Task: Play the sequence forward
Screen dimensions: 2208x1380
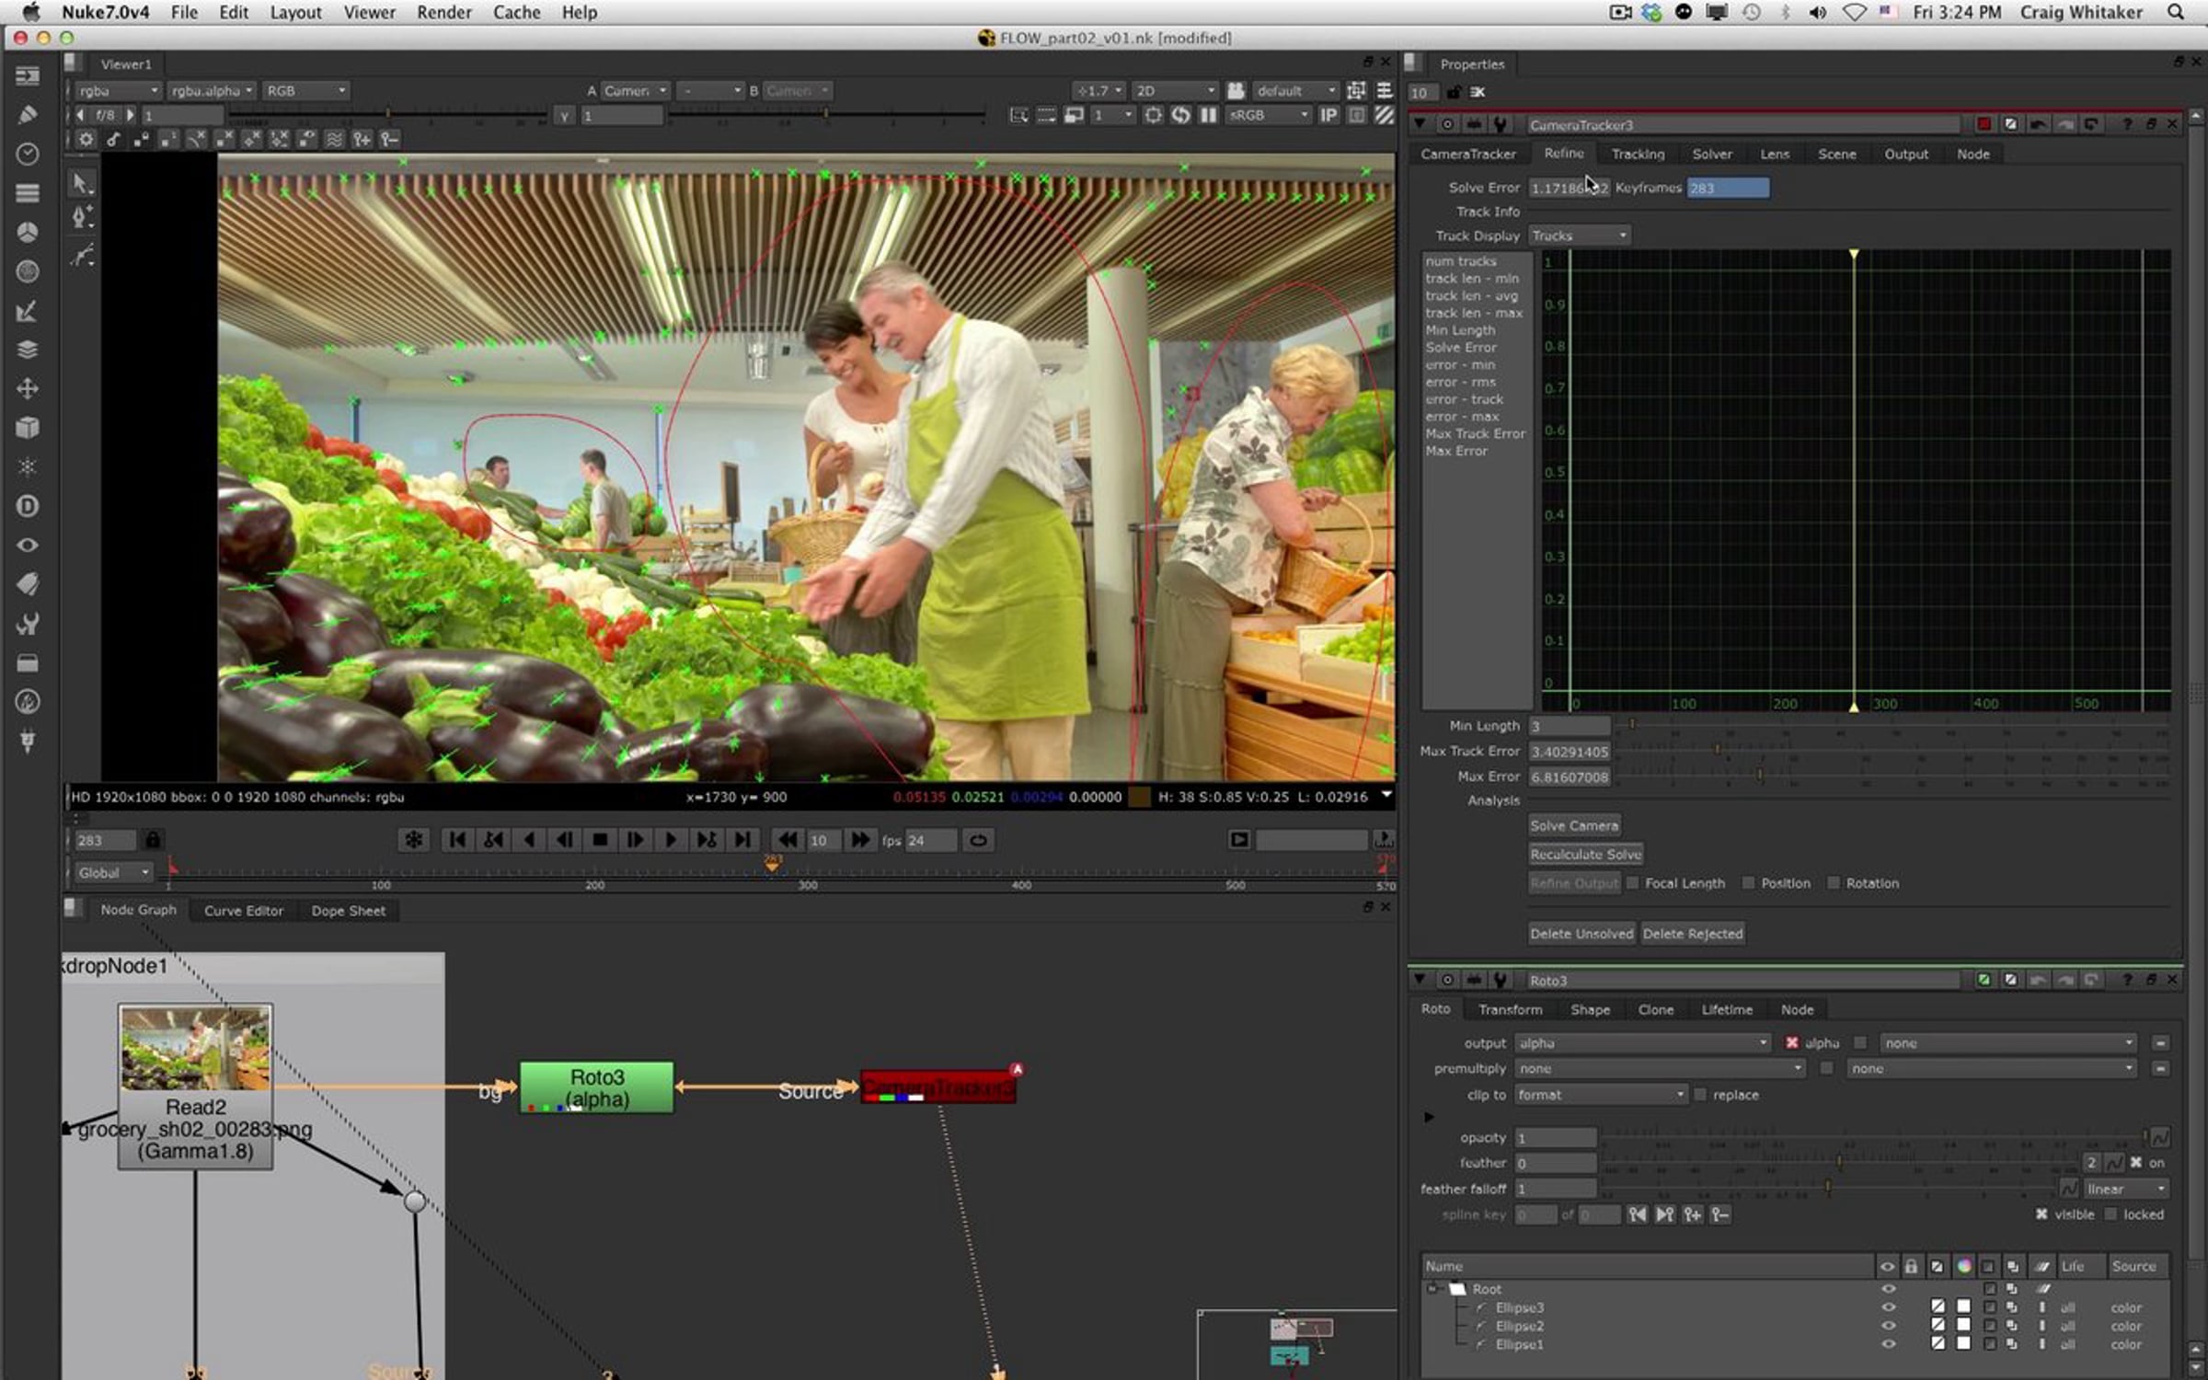Action: pyautogui.click(x=671, y=840)
